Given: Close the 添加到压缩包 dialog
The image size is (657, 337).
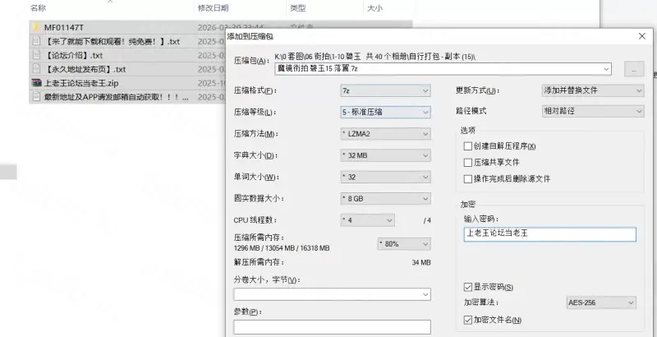Looking at the screenshot, I should coord(642,36).
